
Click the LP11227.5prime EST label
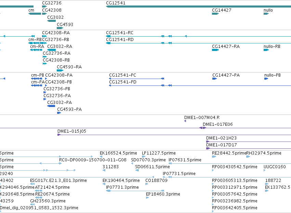coord(159,153)
